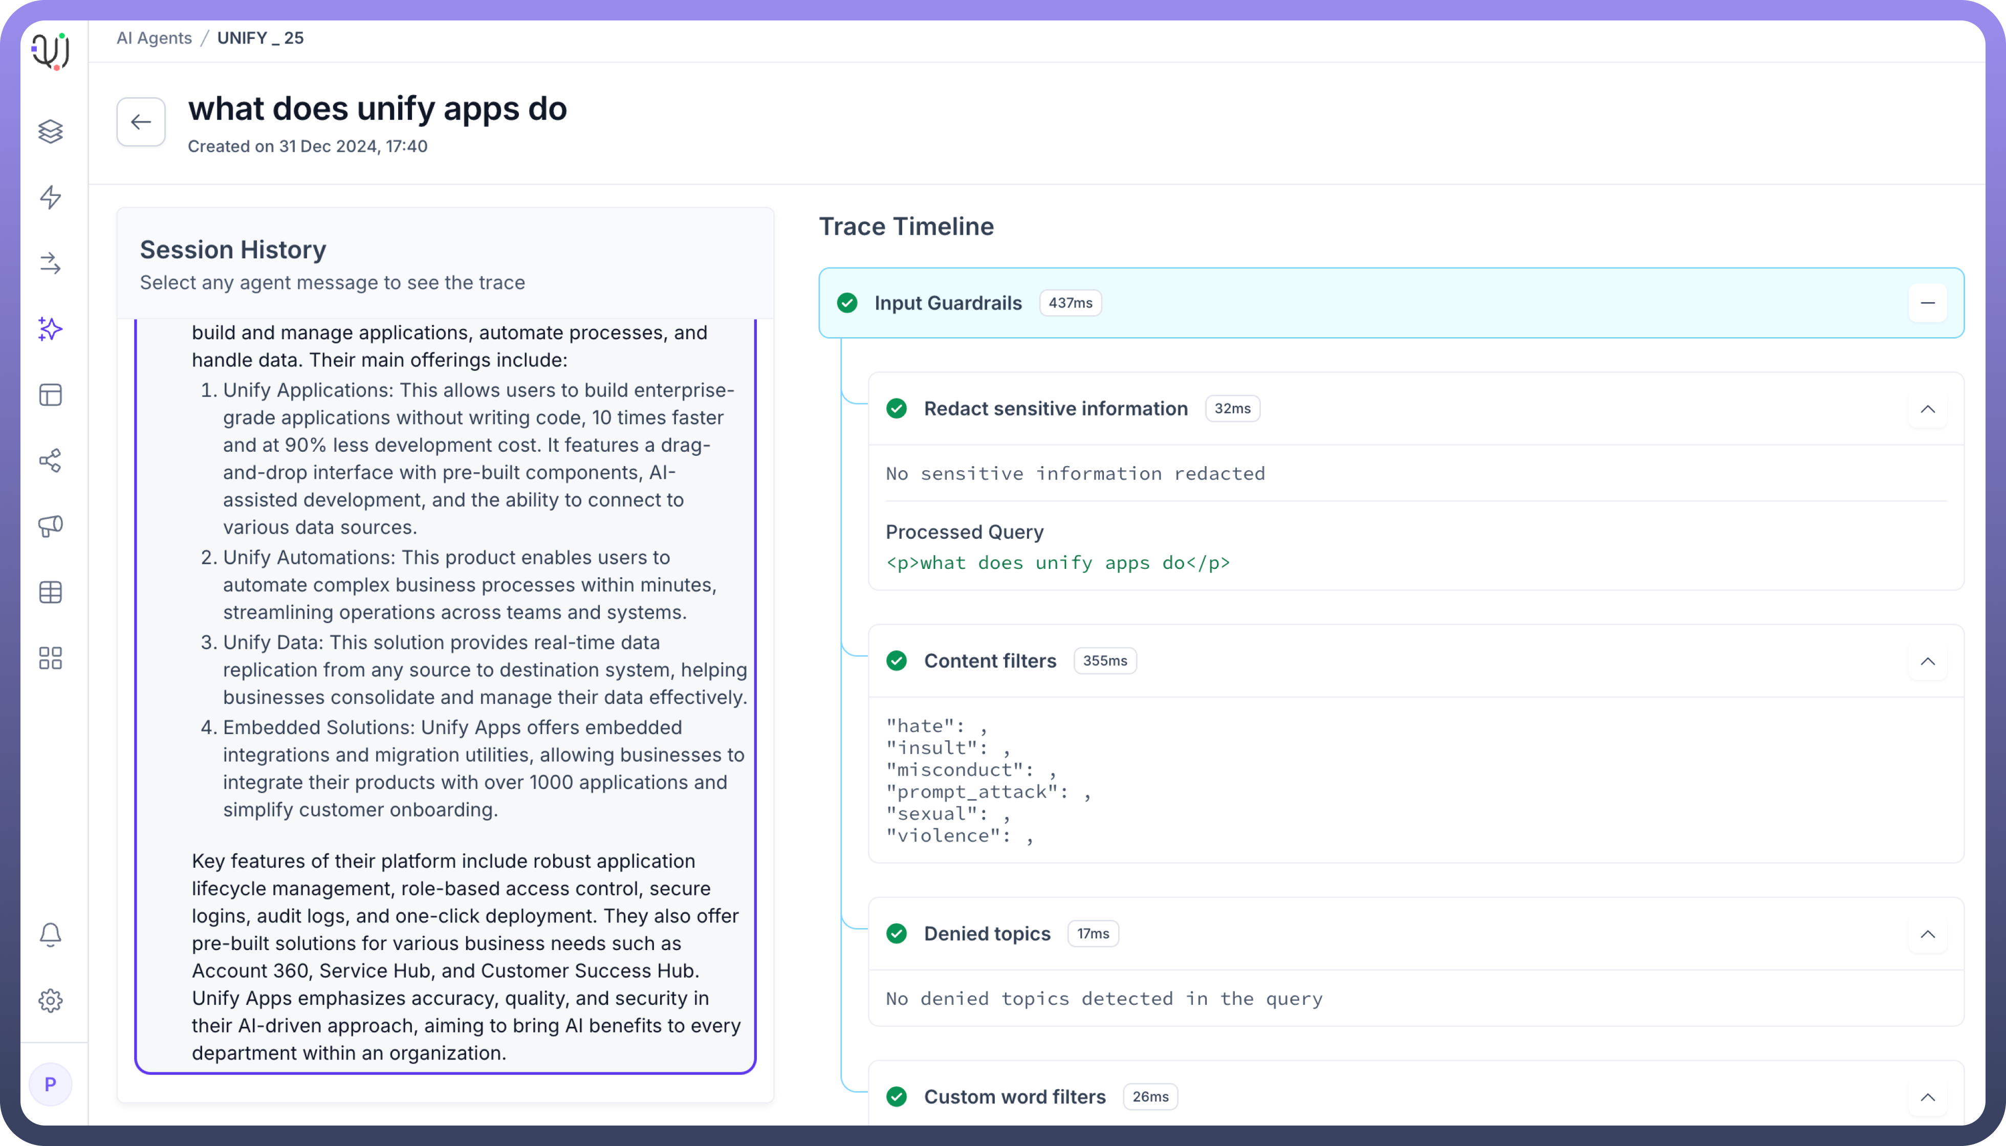This screenshot has height=1146, width=2006.
Task: Collapse the Content filters chevron
Action: [x=1927, y=661]
